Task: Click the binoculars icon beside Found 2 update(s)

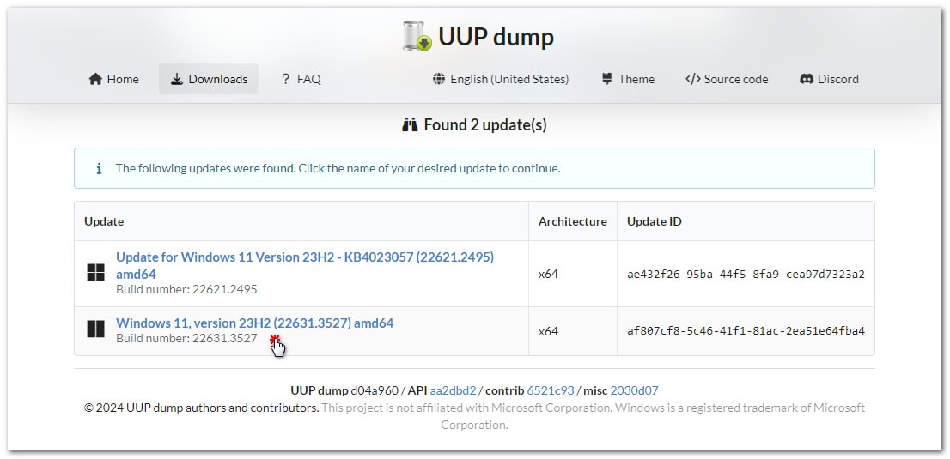Action: click(411, 125)
